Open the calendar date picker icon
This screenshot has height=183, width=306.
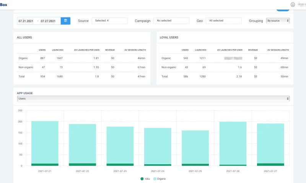pyautogui.click(x=65, y=21)
